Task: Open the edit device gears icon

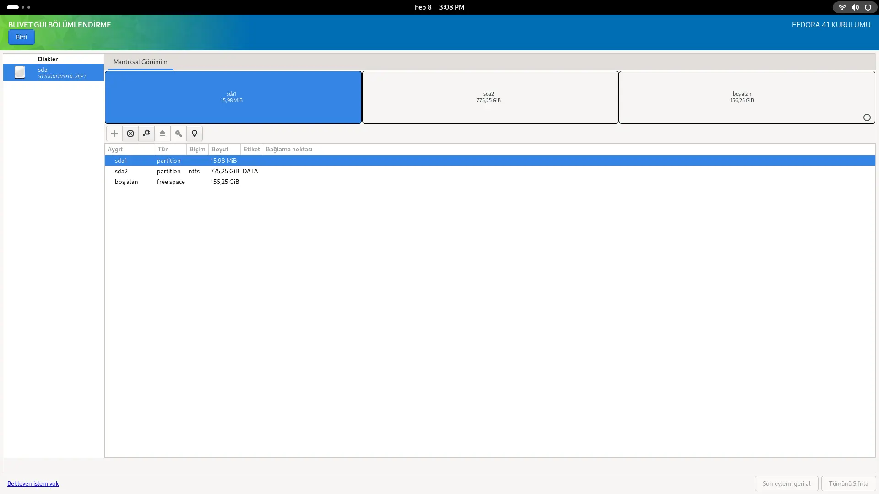Action: (146, 134)
